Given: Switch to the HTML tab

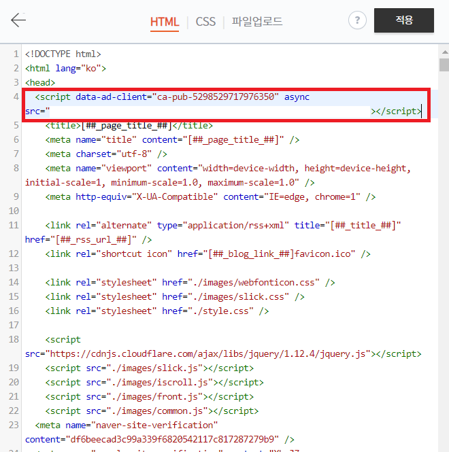Looking at the screenshot, I should (x=165, y=22).
